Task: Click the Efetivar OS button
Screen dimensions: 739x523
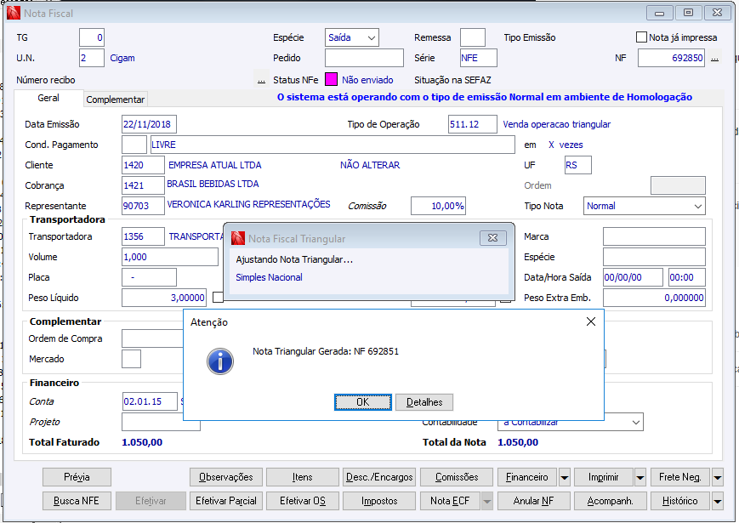Action: pyautogui.click(x=303, y=501)
